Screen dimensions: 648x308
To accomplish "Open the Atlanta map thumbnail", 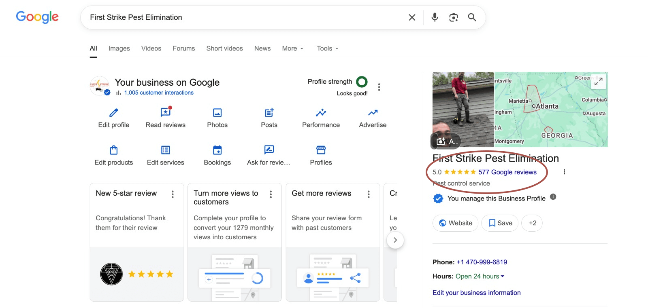I will 551,110.
